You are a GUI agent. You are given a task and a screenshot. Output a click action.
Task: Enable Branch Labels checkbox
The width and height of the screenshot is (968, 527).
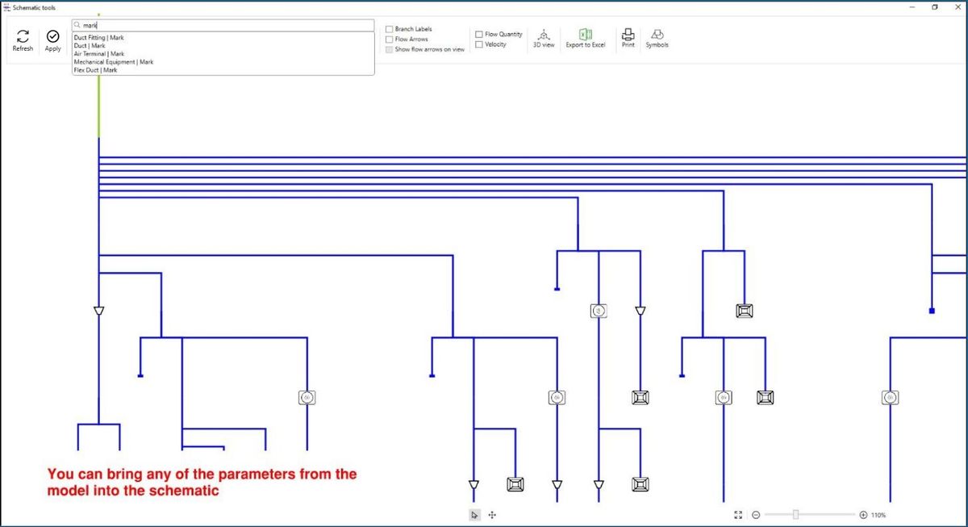pyautogui.click(x=390, y=29)
